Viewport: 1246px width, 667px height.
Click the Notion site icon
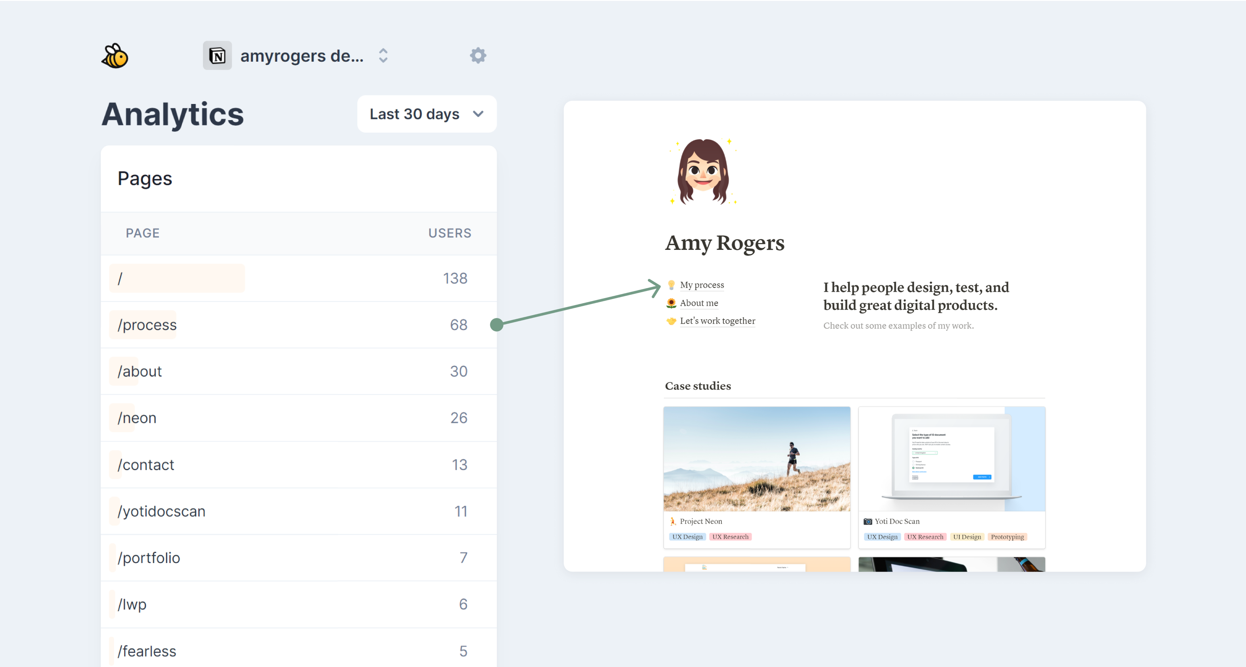click(x=217, y=56)
